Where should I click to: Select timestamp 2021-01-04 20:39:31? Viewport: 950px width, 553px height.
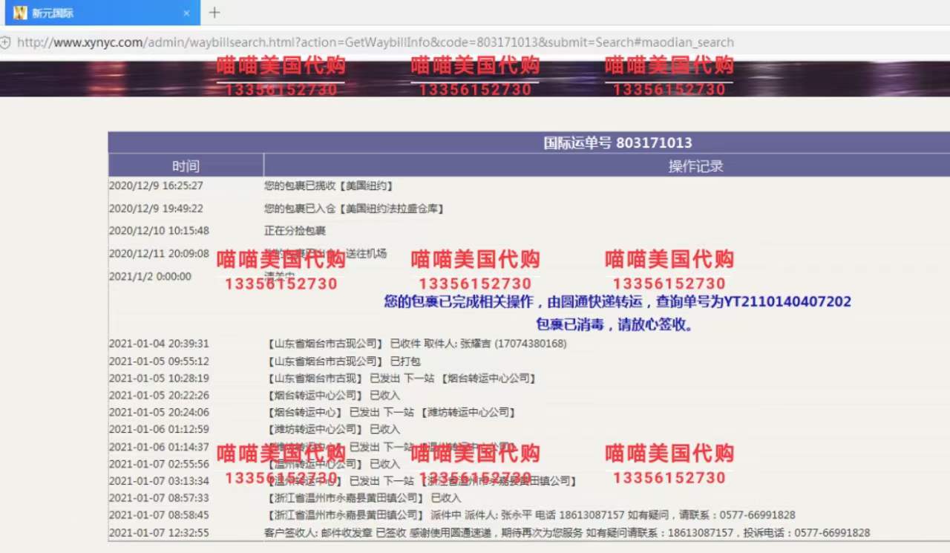[159, 344]
